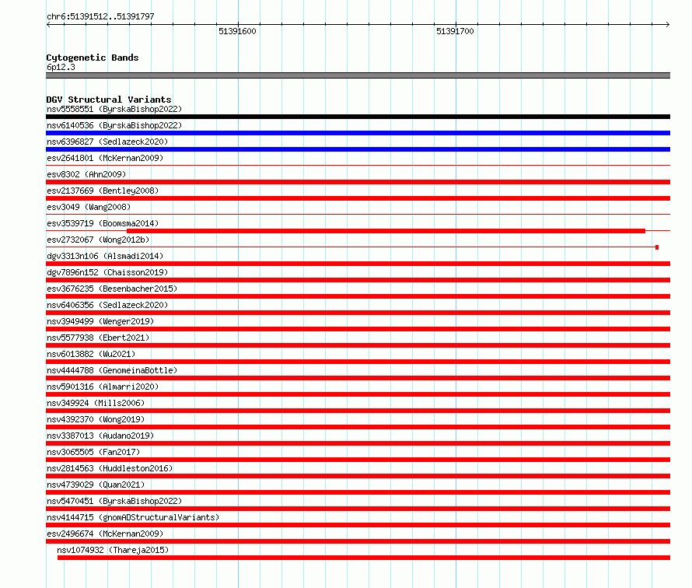Open variant nsv5901316 (Almarri2020)
The width and height of the screenshot is (692, 588).
[103, 387]
